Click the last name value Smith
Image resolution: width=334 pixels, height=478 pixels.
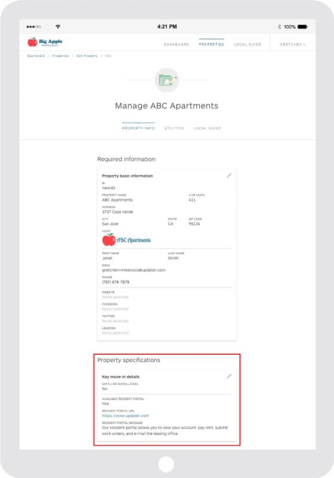174,258
